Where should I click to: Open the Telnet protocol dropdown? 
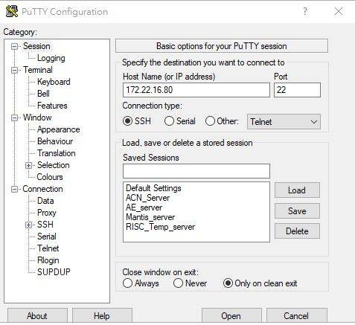coord(284,122)
